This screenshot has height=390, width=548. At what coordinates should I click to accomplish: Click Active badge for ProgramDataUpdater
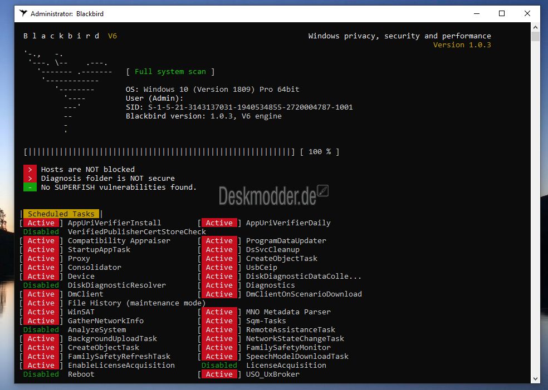pyautogui.click(x=219, y=240)
